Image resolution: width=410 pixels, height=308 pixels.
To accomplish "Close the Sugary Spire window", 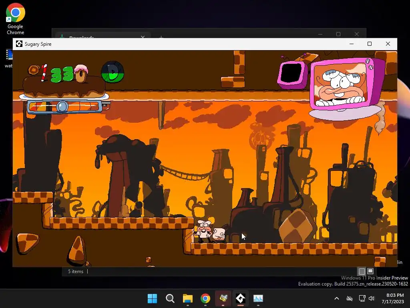I will point(388,44).
